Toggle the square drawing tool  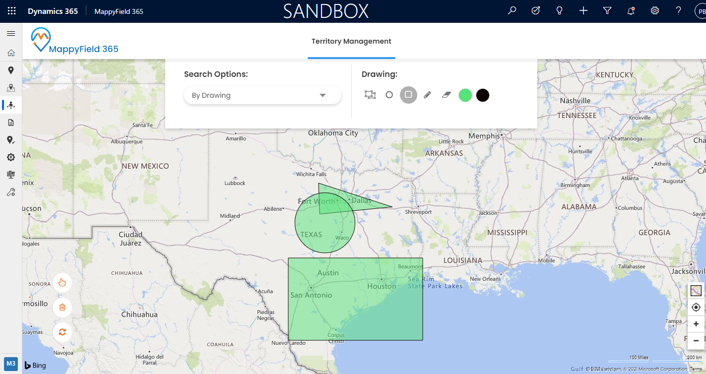coord(408,95)
